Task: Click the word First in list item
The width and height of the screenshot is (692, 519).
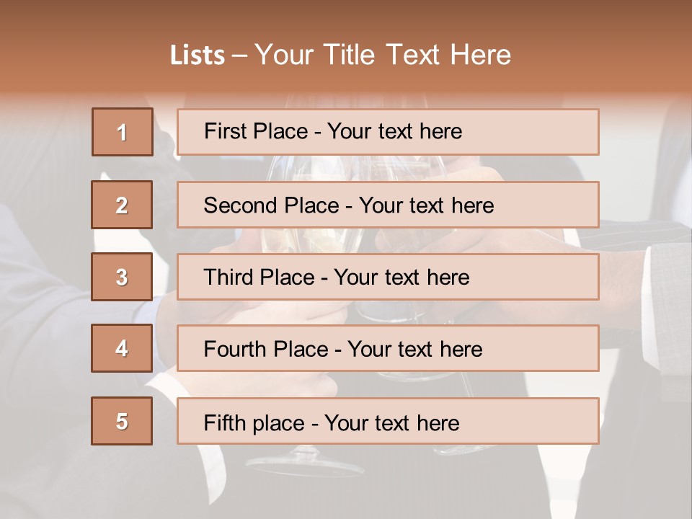Action: coord(220,131)
